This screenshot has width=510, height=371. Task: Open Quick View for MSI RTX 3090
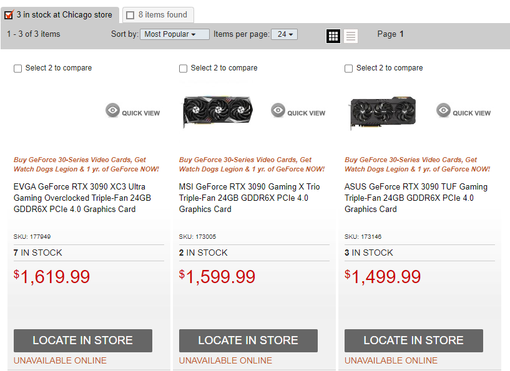coord(298,112)
